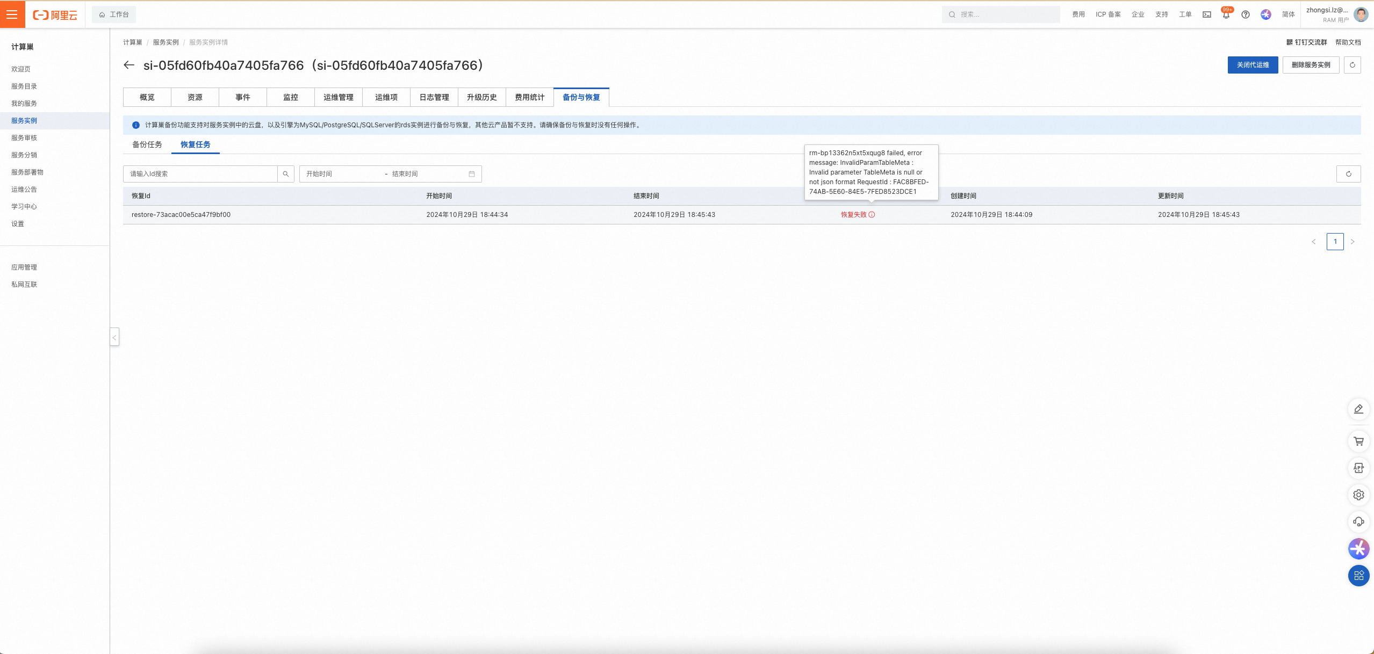The image size is (1374, 654).
Task: Click the search magnifier button for Id
Action: (286, 174)
